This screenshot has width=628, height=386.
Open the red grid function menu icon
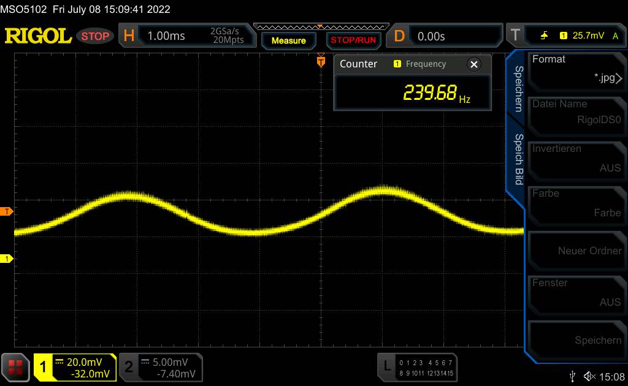pos(16,367)
